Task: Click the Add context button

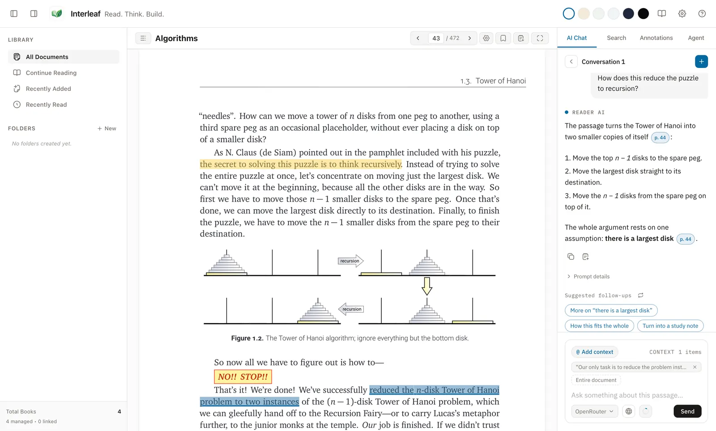Action: (x=595, y=352)
